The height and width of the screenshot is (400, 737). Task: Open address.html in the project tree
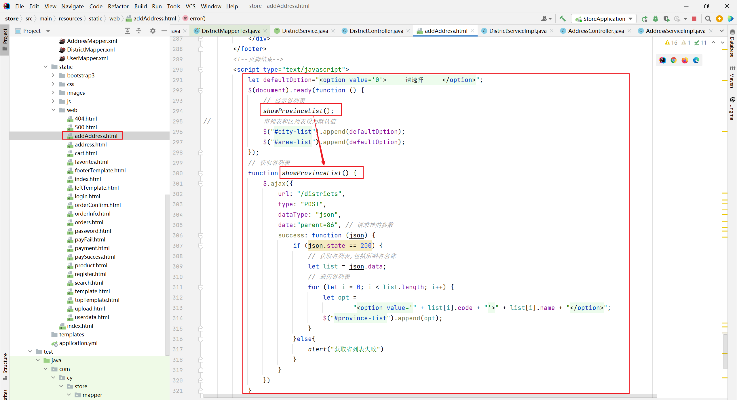tap(90, 144)
